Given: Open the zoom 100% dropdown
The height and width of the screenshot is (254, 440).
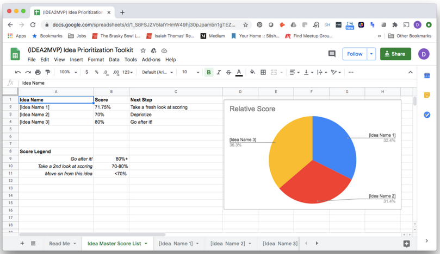Looking at the screenshot, I should click(x=68, y=72).
